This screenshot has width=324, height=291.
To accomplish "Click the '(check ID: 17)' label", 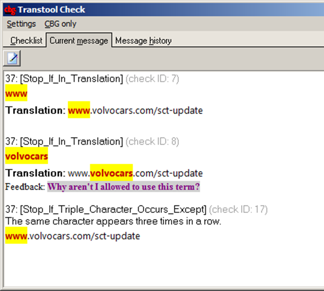I will point(238,209).
